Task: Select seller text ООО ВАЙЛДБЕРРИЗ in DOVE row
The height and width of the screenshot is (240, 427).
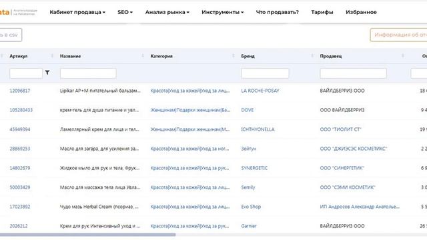Action: (x=342, y=110)
